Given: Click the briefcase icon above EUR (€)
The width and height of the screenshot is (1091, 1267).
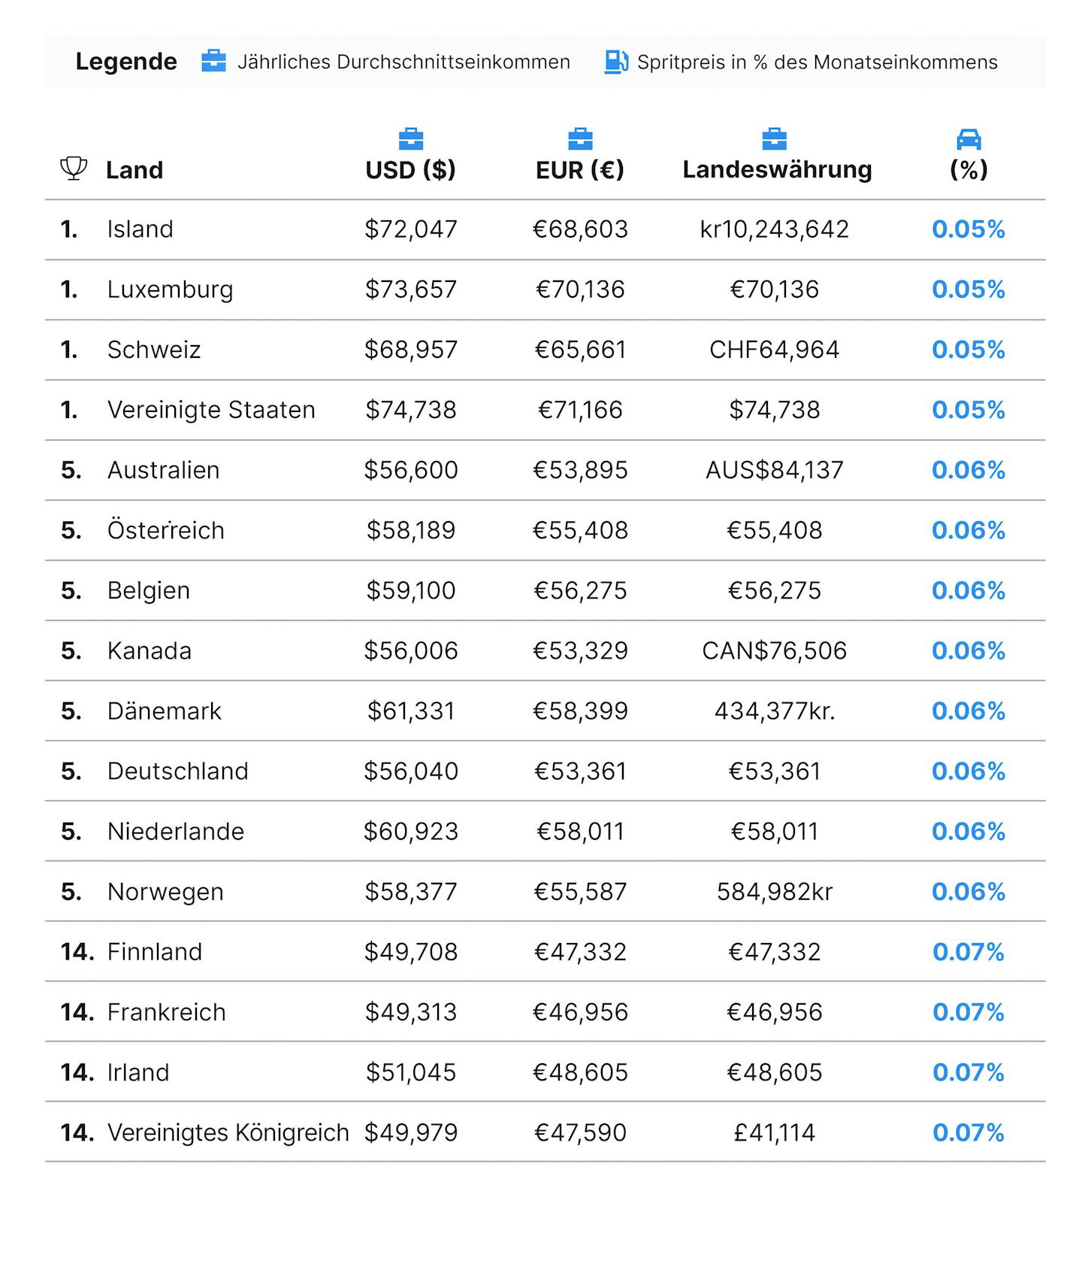Looking at the screenshot, I should point(580,139).
